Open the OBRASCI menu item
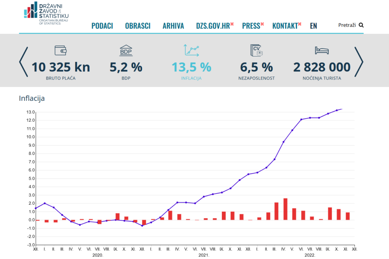This screenshot has height=259, width=389. [138, 26]
